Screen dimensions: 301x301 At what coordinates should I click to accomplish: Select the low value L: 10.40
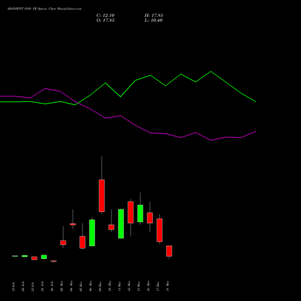click(154, 20)
